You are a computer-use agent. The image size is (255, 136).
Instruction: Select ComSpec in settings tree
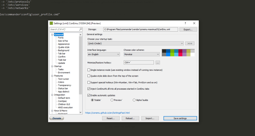63,101
